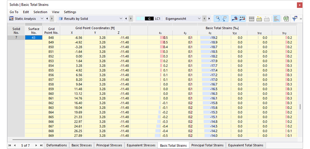Viewport: 310px width, 149px height.
Task: Click the X coordinate value 22.97
Action: pos(71,122)
